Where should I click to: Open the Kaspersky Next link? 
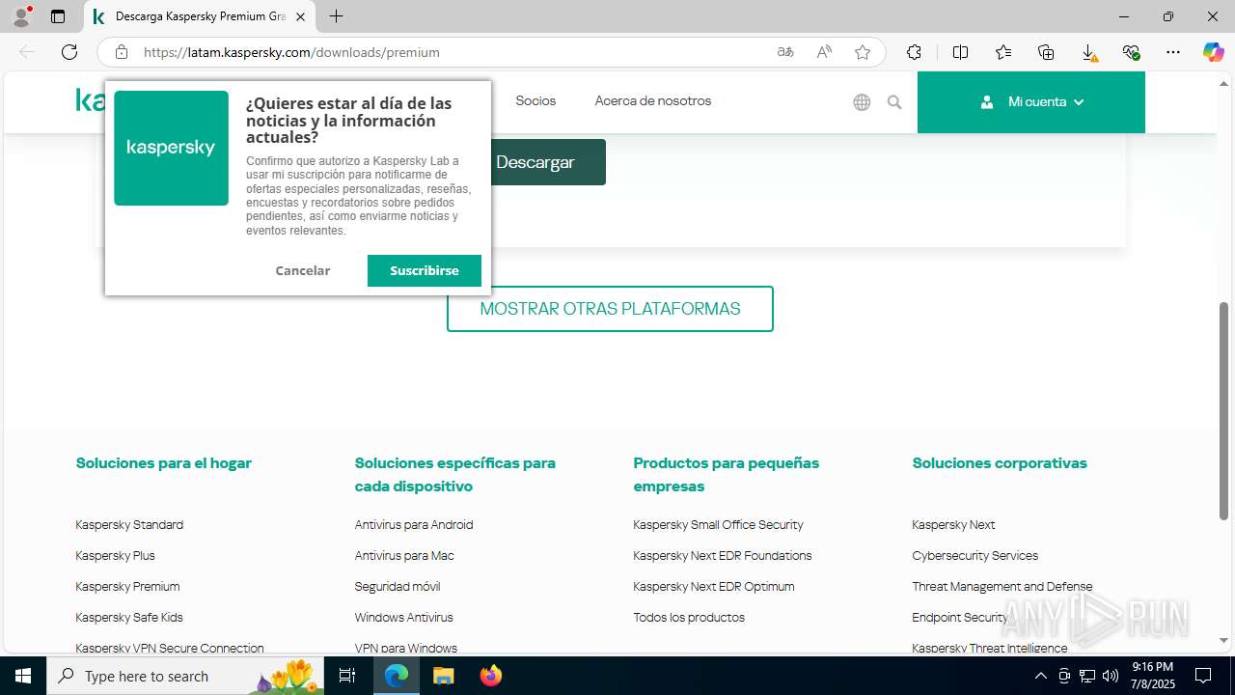click(953, 525)
